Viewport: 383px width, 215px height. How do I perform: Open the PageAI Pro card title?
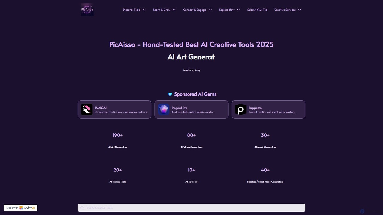pyautogui.click(x=180, y=108)
